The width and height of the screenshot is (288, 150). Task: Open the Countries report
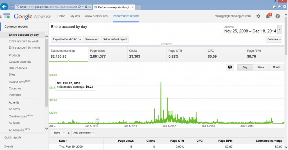(15, 88)
